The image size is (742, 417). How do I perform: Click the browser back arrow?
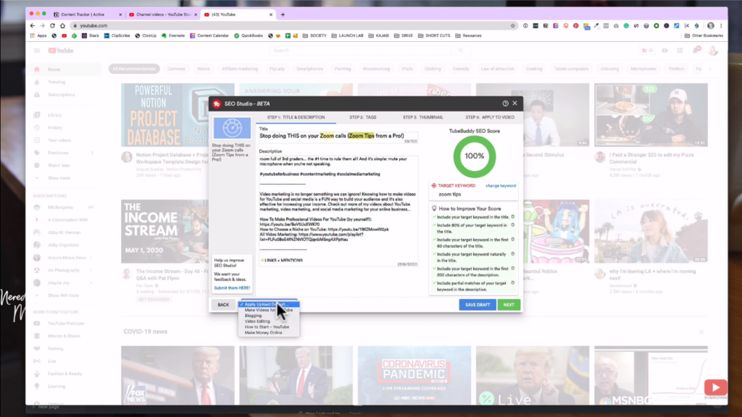[x=32, y=25]
